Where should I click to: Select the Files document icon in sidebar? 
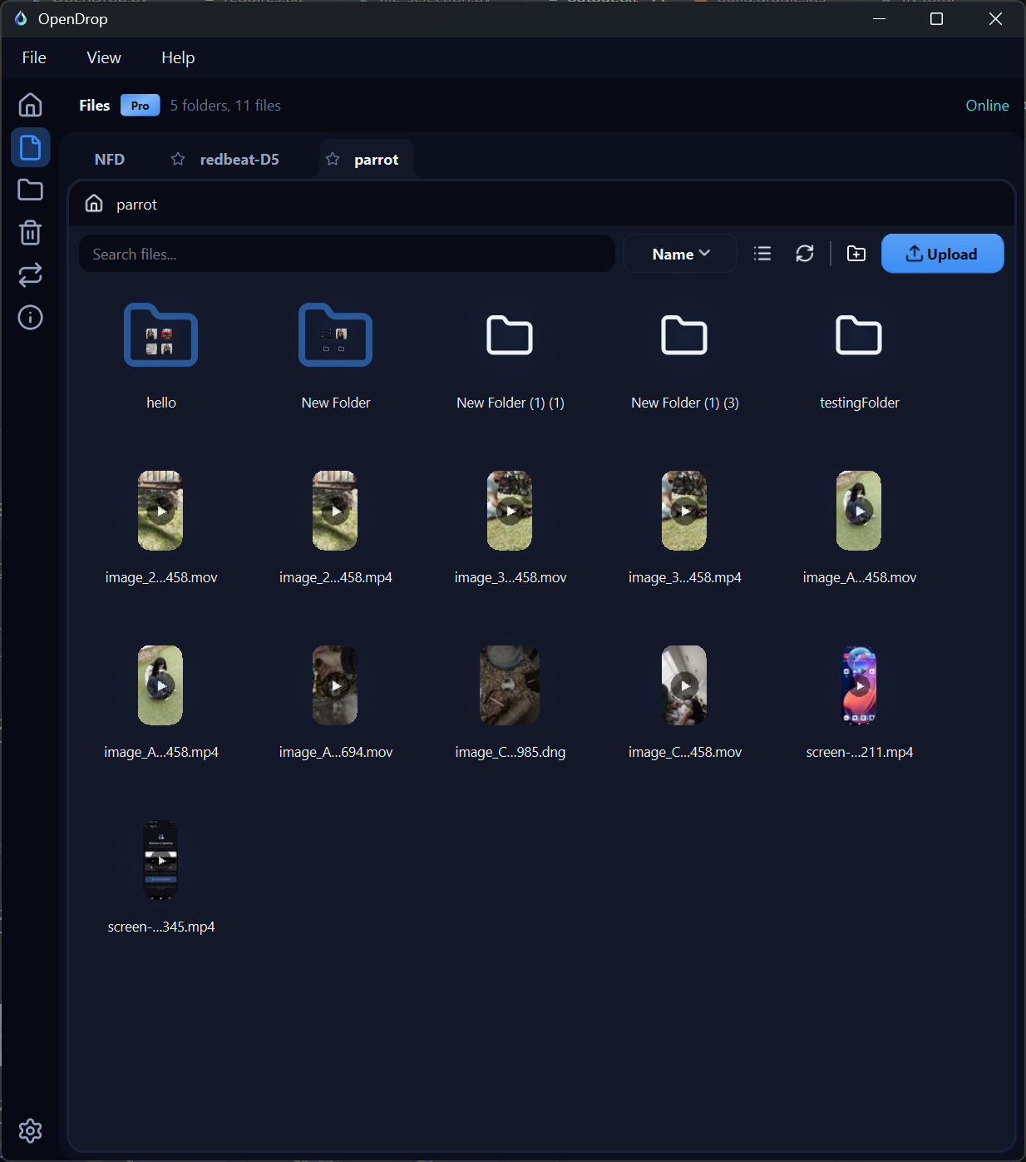30,148
